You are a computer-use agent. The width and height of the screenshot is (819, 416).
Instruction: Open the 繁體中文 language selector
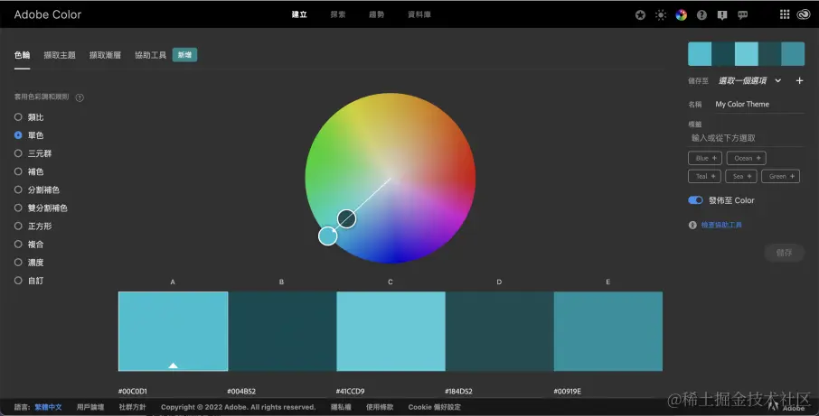(48, 407)
